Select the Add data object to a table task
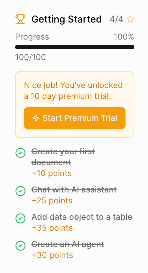 (82, 217)
